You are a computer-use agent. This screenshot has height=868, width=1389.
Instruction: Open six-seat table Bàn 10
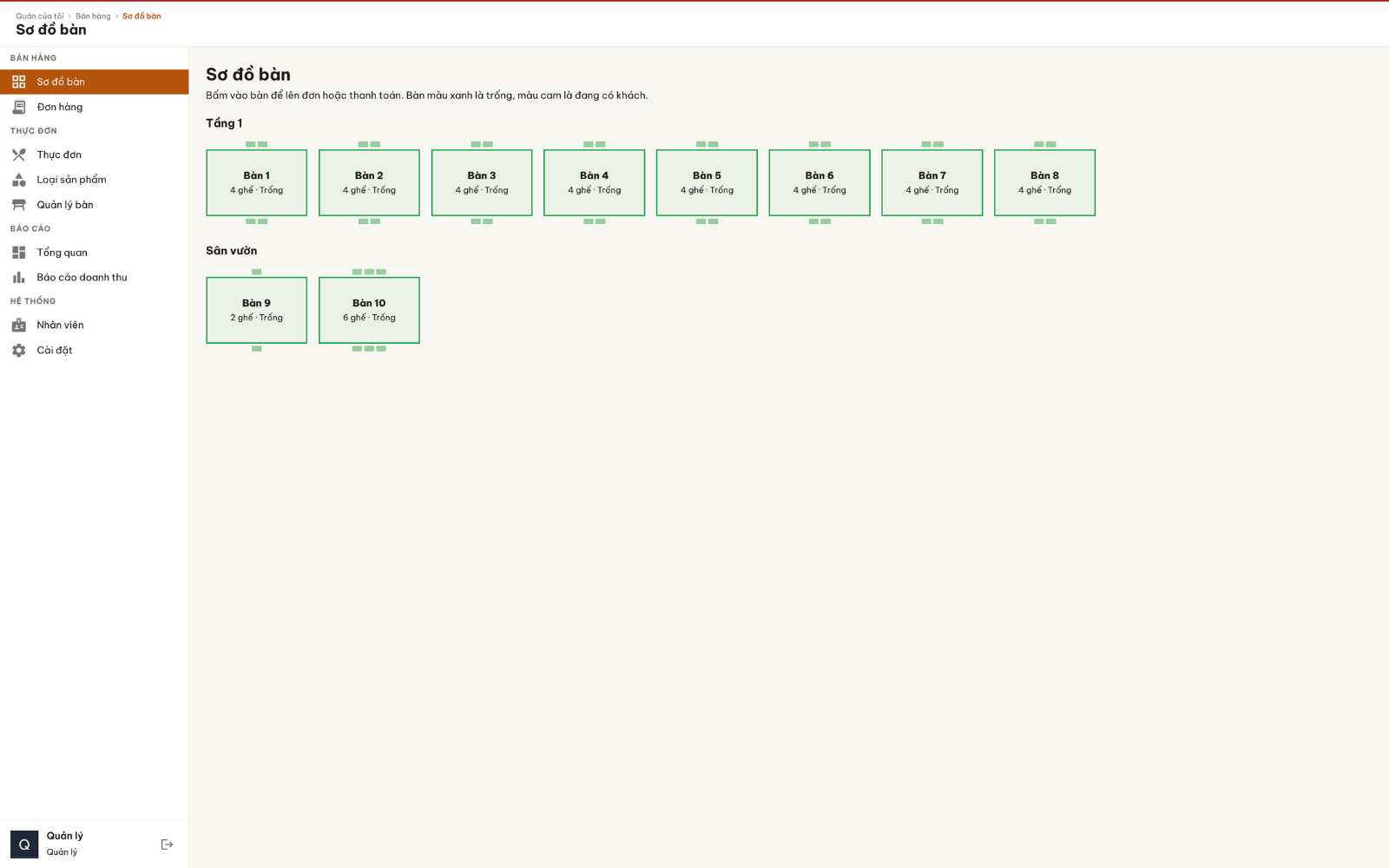(369, 310)
